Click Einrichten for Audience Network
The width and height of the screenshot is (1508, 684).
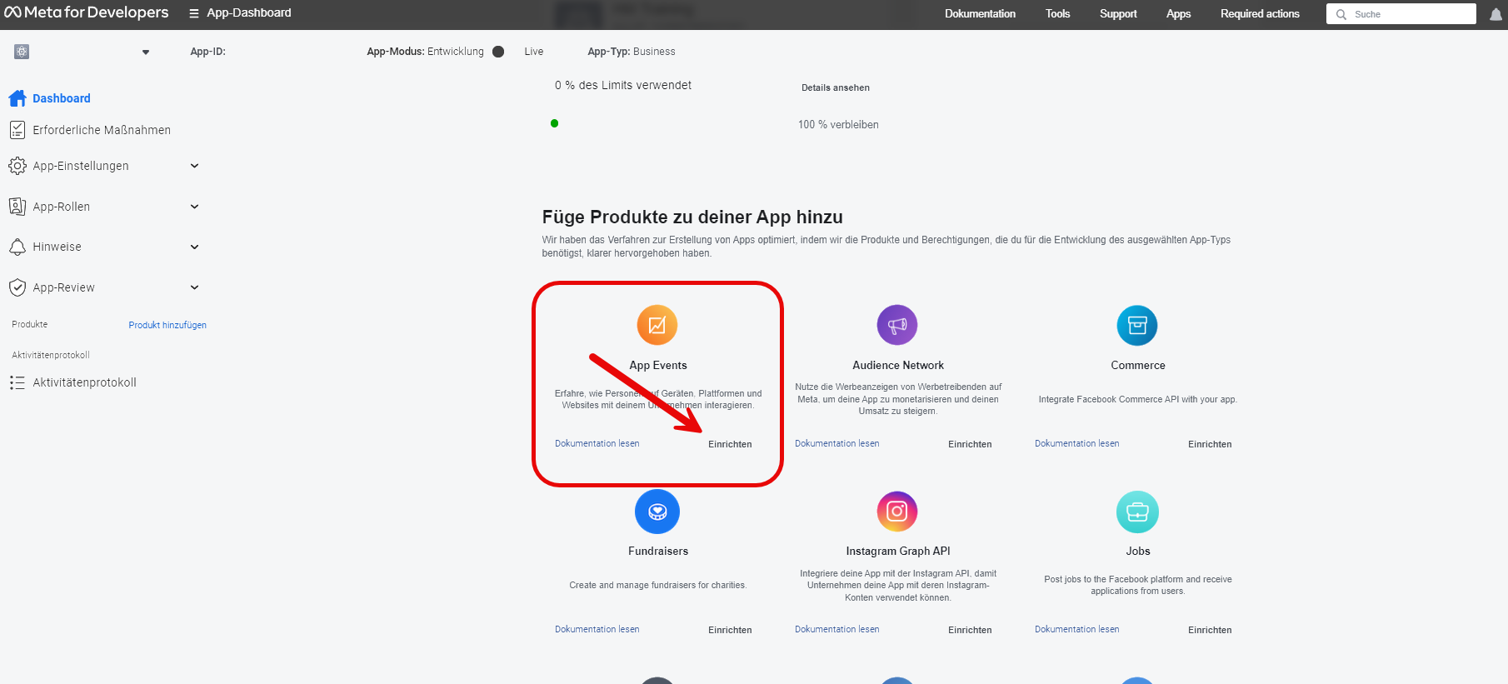point(970,444)
